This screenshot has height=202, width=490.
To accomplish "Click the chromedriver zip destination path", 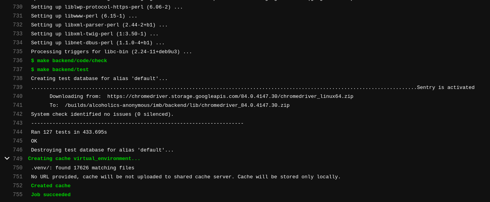I will (177, 105).
